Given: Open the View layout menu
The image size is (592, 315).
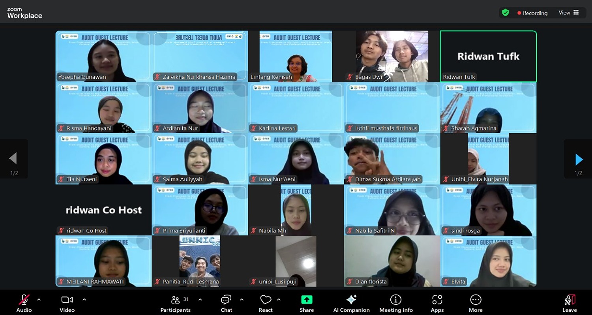Looking at the screenshot, I should 569,13.
